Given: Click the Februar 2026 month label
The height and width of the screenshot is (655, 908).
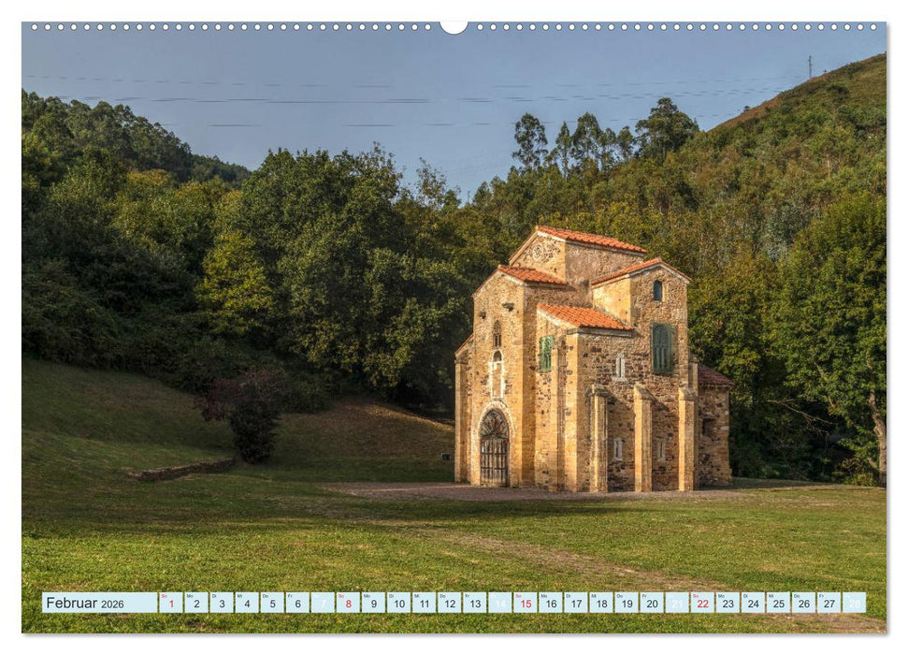Looking at the screenshot, I should pyautogui.click(x=84, y=604).
